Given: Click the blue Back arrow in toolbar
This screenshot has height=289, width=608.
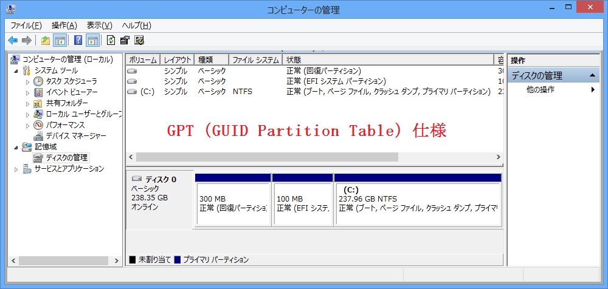Looking at the screenshot, I should tap(13, 40).
